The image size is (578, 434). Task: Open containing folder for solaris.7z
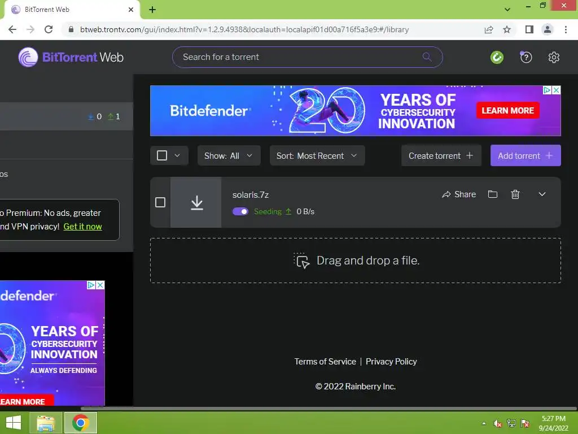point(493,194)
